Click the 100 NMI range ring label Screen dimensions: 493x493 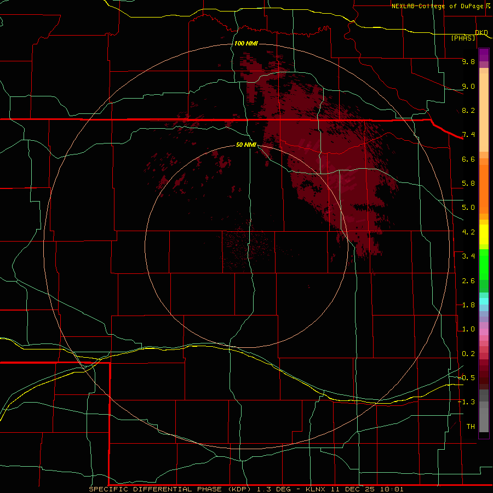[x=246, y=43]
